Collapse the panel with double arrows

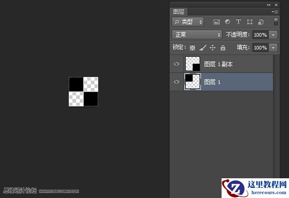268,5
